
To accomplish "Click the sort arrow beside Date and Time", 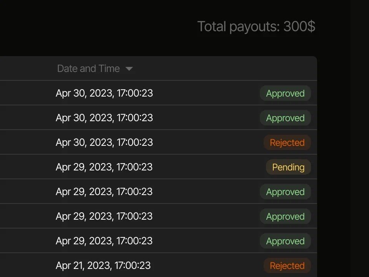I will pyautogui.click(x=129, y=69).
